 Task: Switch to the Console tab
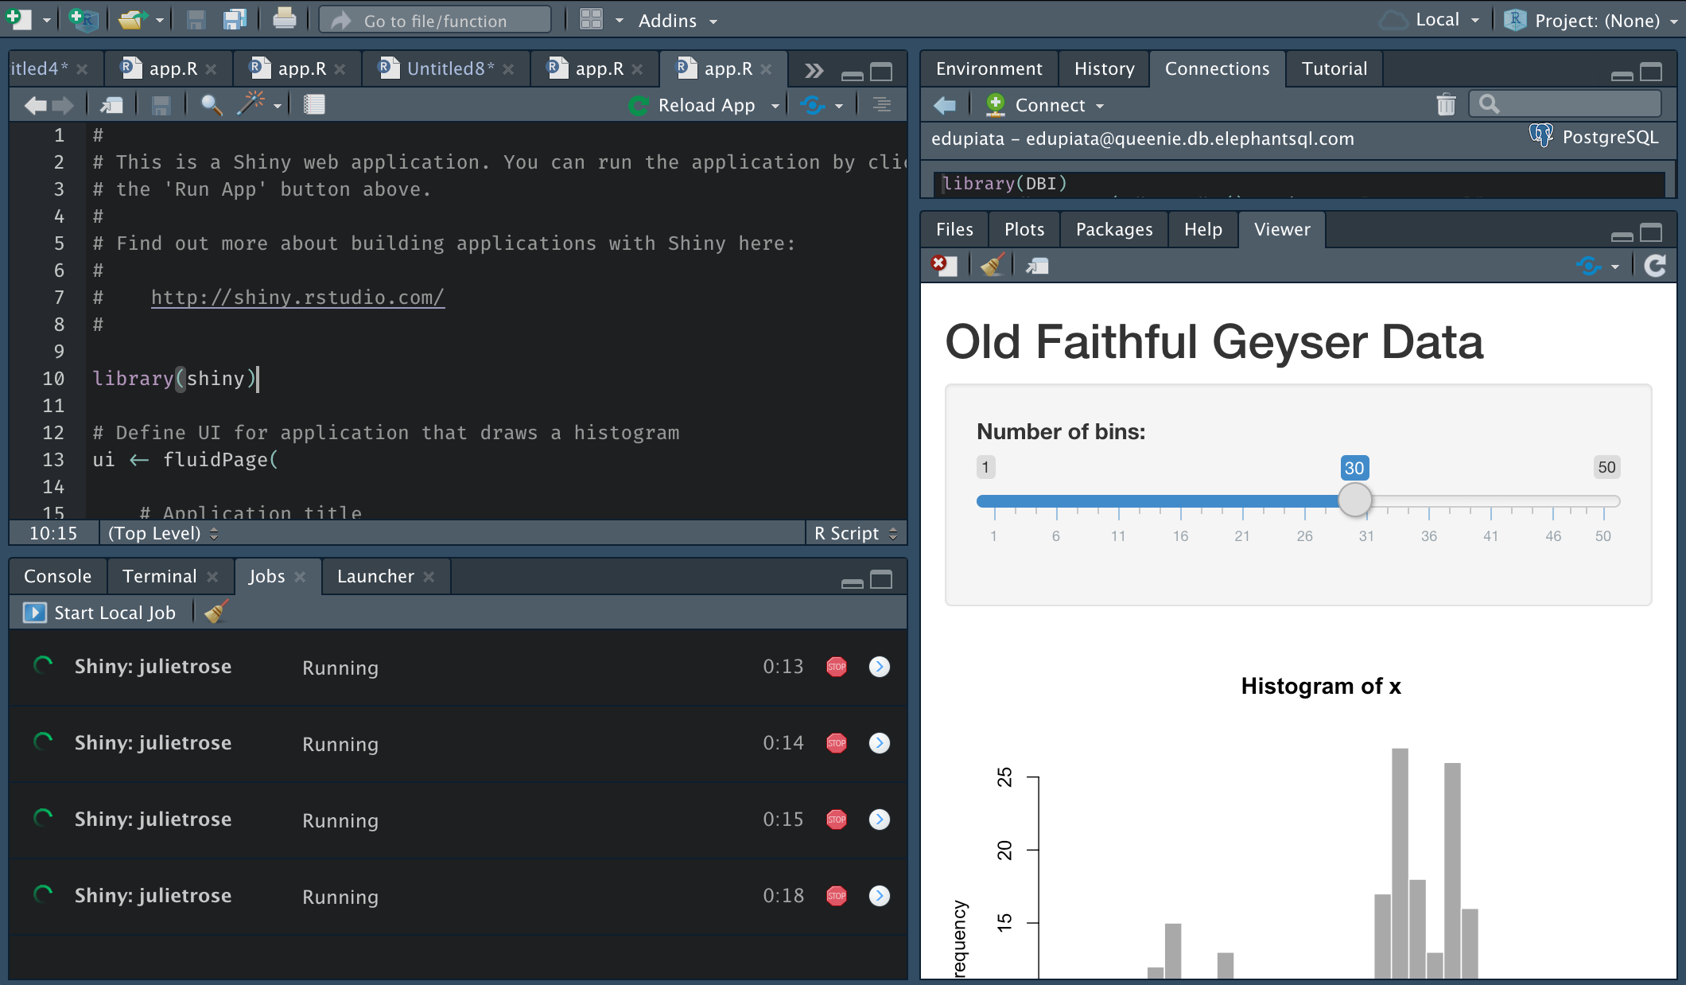tap(57, 576)
